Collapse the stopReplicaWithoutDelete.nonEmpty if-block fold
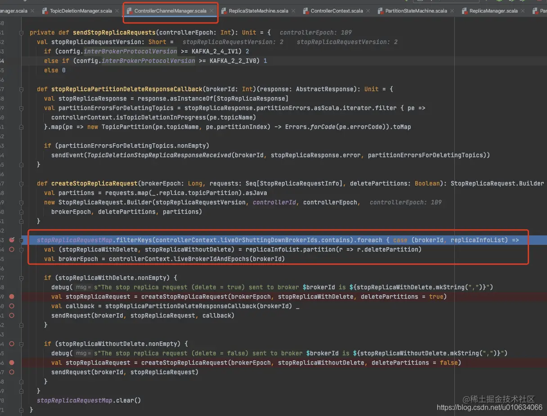 pyautogui.click(x=21, y=344)
